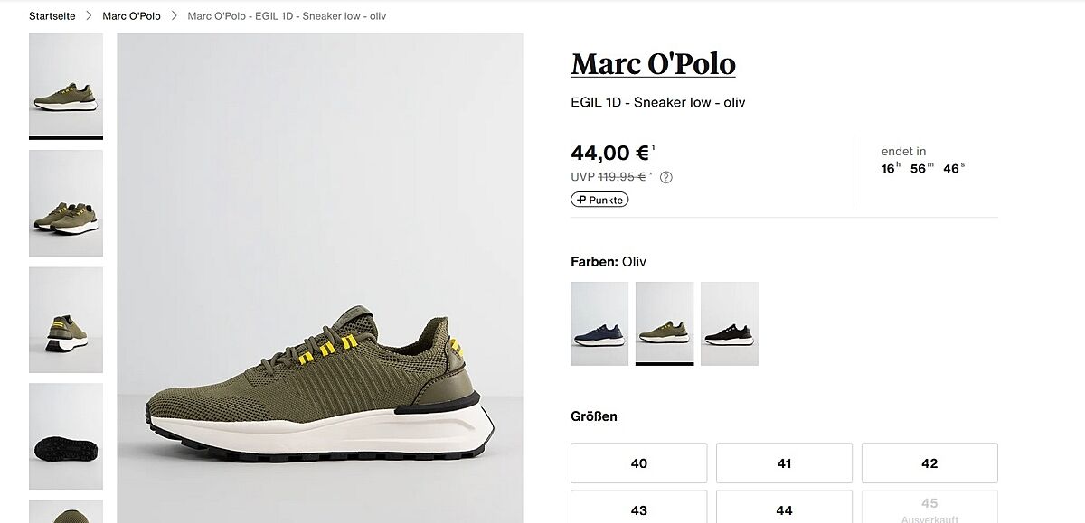Show the side view thumbnail
1085x523 pixels.
pos(66,86)
